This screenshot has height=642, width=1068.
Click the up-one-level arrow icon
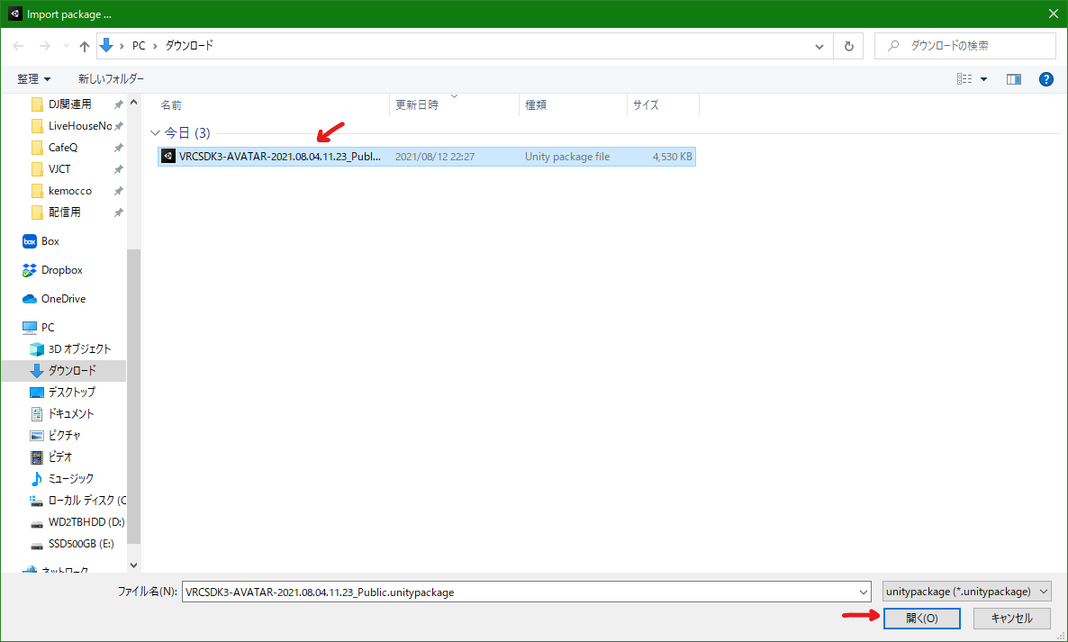tap(85, 46)
